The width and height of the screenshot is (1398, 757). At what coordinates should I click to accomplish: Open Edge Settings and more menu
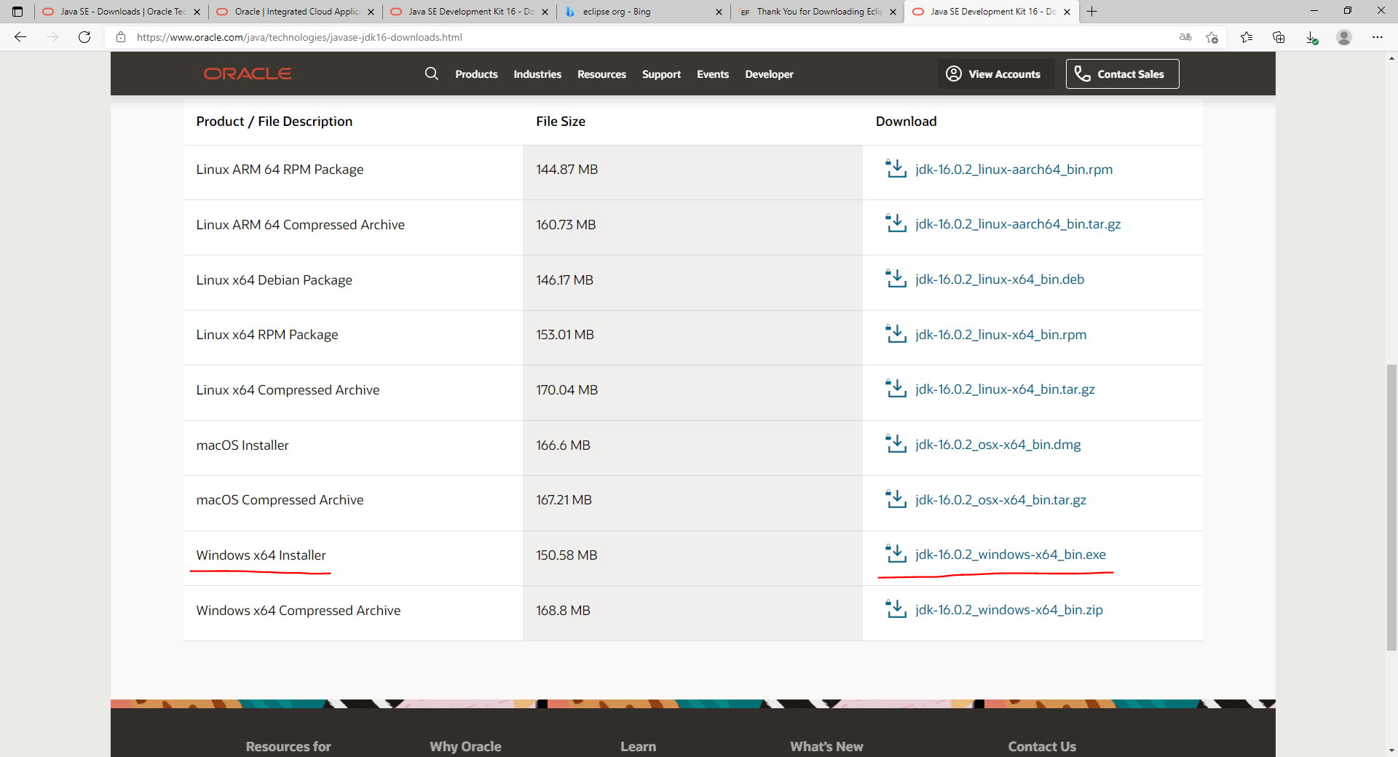(1378, 37)
